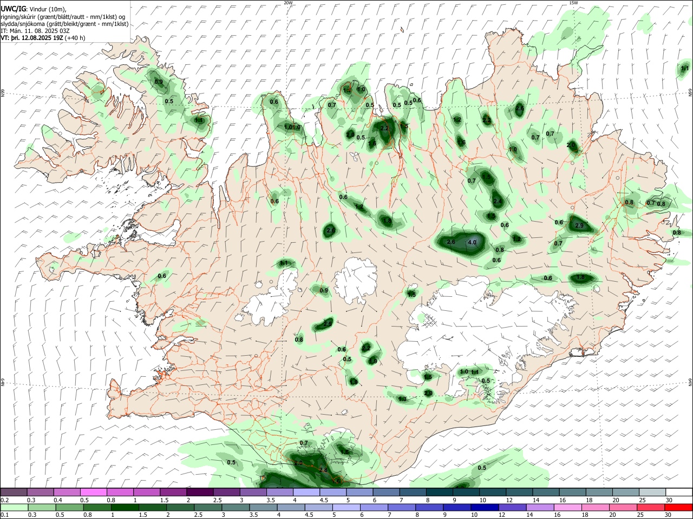Pick the dark mauve 0.2 swatch in the snow legend
This screenshot has height=519, width=693.
[14, 492]
